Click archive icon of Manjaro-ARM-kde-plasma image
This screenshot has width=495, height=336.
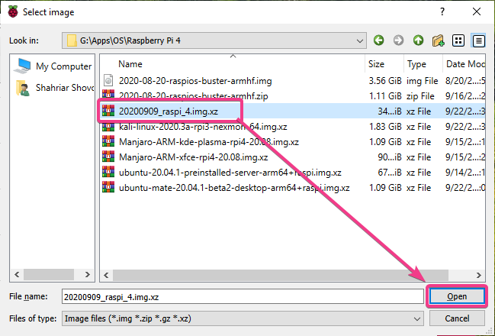click(108, 141)
